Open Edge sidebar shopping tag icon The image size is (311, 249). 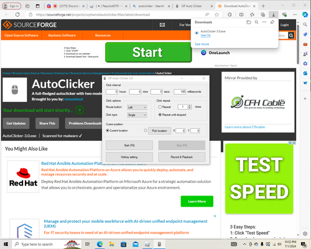[x=305, y=34]
